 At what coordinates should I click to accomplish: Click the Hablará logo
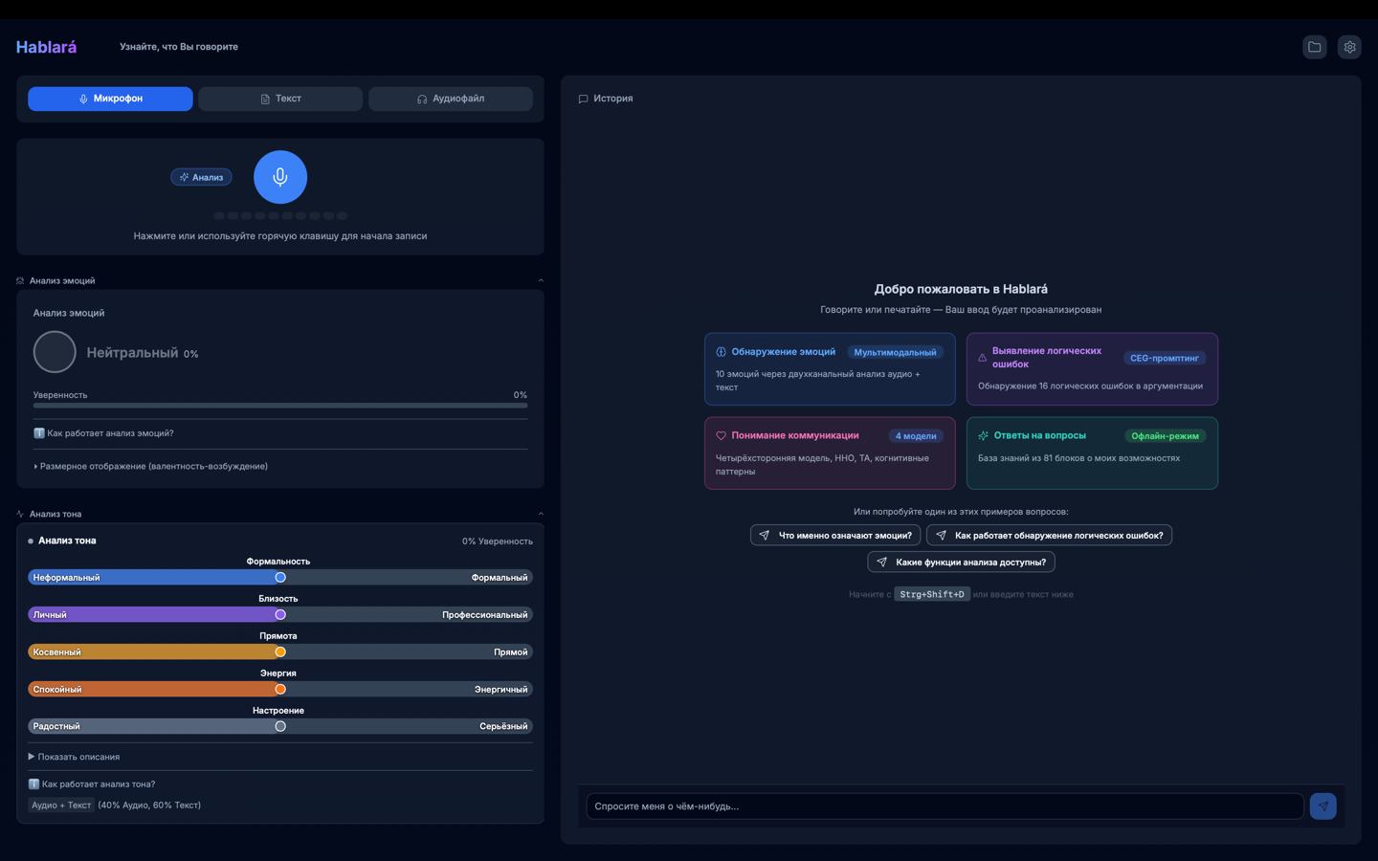pyautogui.click(x=46, y=47)
